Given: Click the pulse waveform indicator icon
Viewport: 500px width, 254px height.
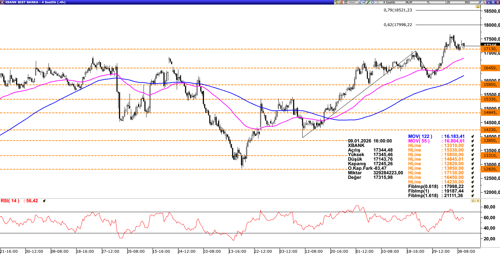Looking at the screenshot, I should click(x=378, y=2).
